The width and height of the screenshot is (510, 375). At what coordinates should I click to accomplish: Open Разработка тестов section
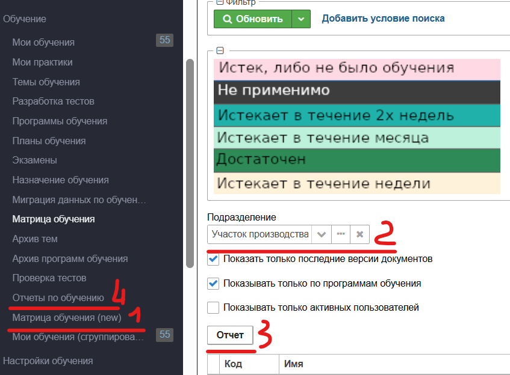(x=53, y=102)
